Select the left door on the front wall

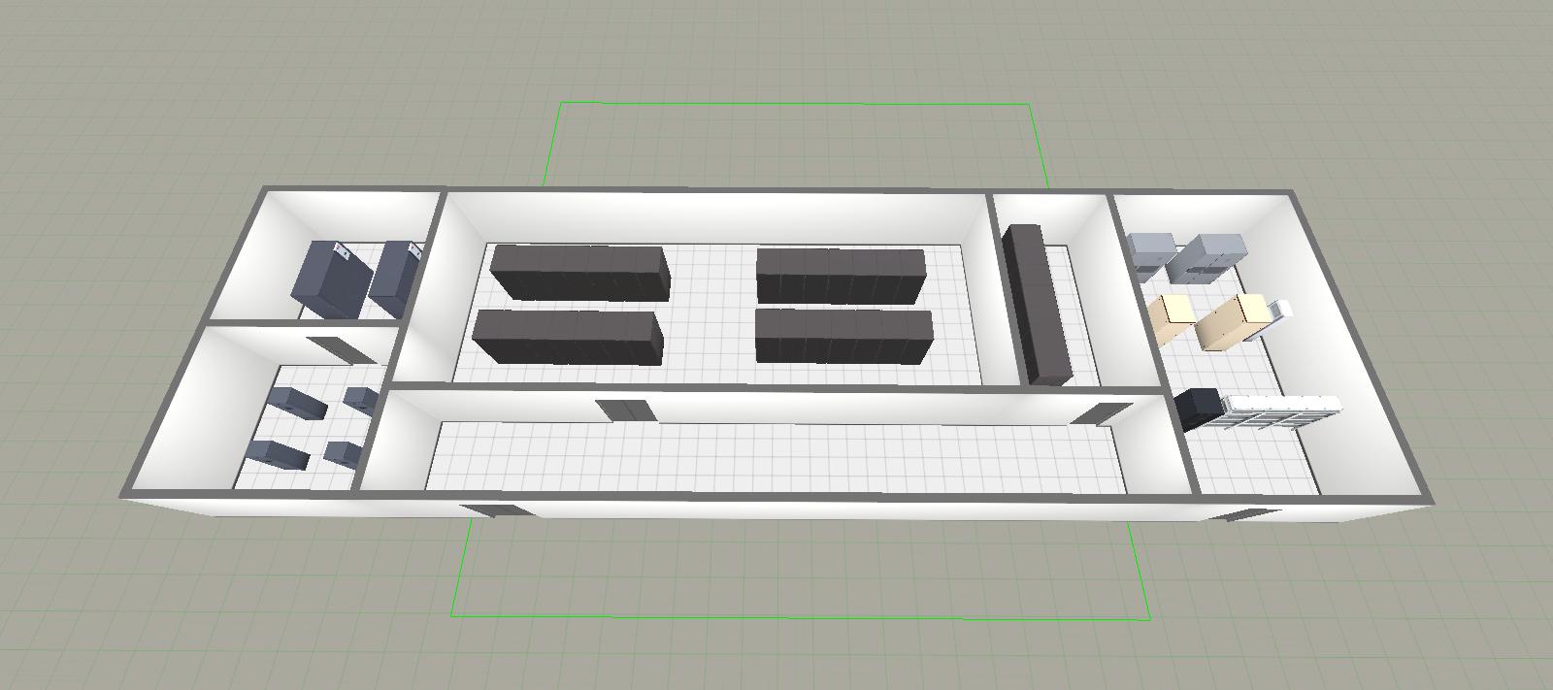tap(495, 509)
